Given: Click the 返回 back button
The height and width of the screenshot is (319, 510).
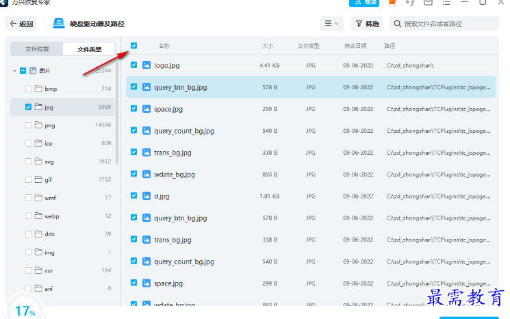Looking at the screenshot, I should (21, 24).
